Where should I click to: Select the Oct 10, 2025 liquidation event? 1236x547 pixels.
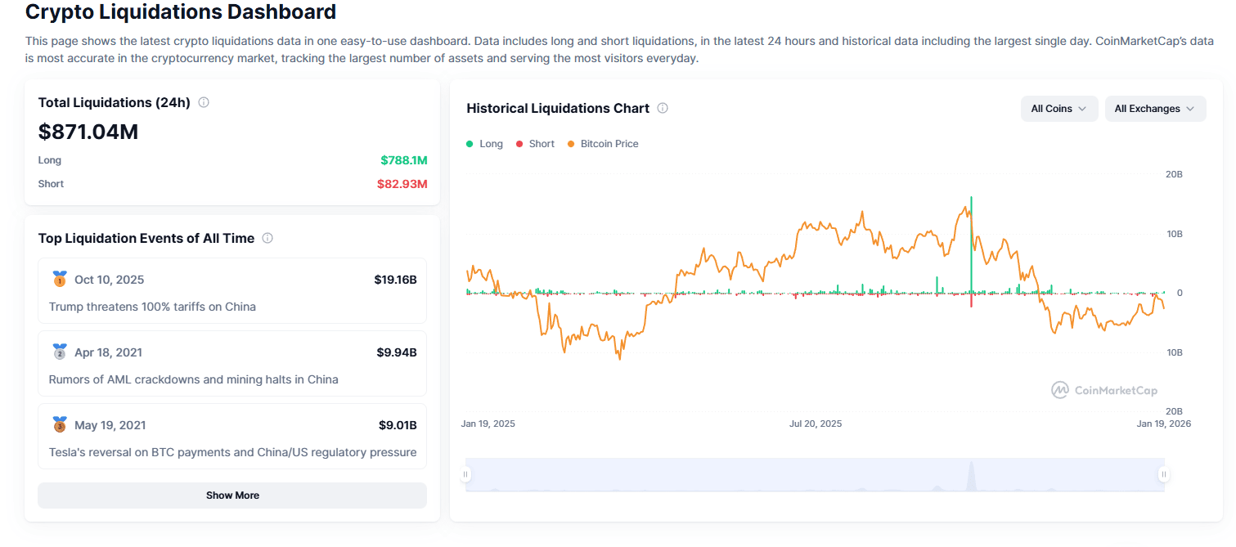(232, 291)
